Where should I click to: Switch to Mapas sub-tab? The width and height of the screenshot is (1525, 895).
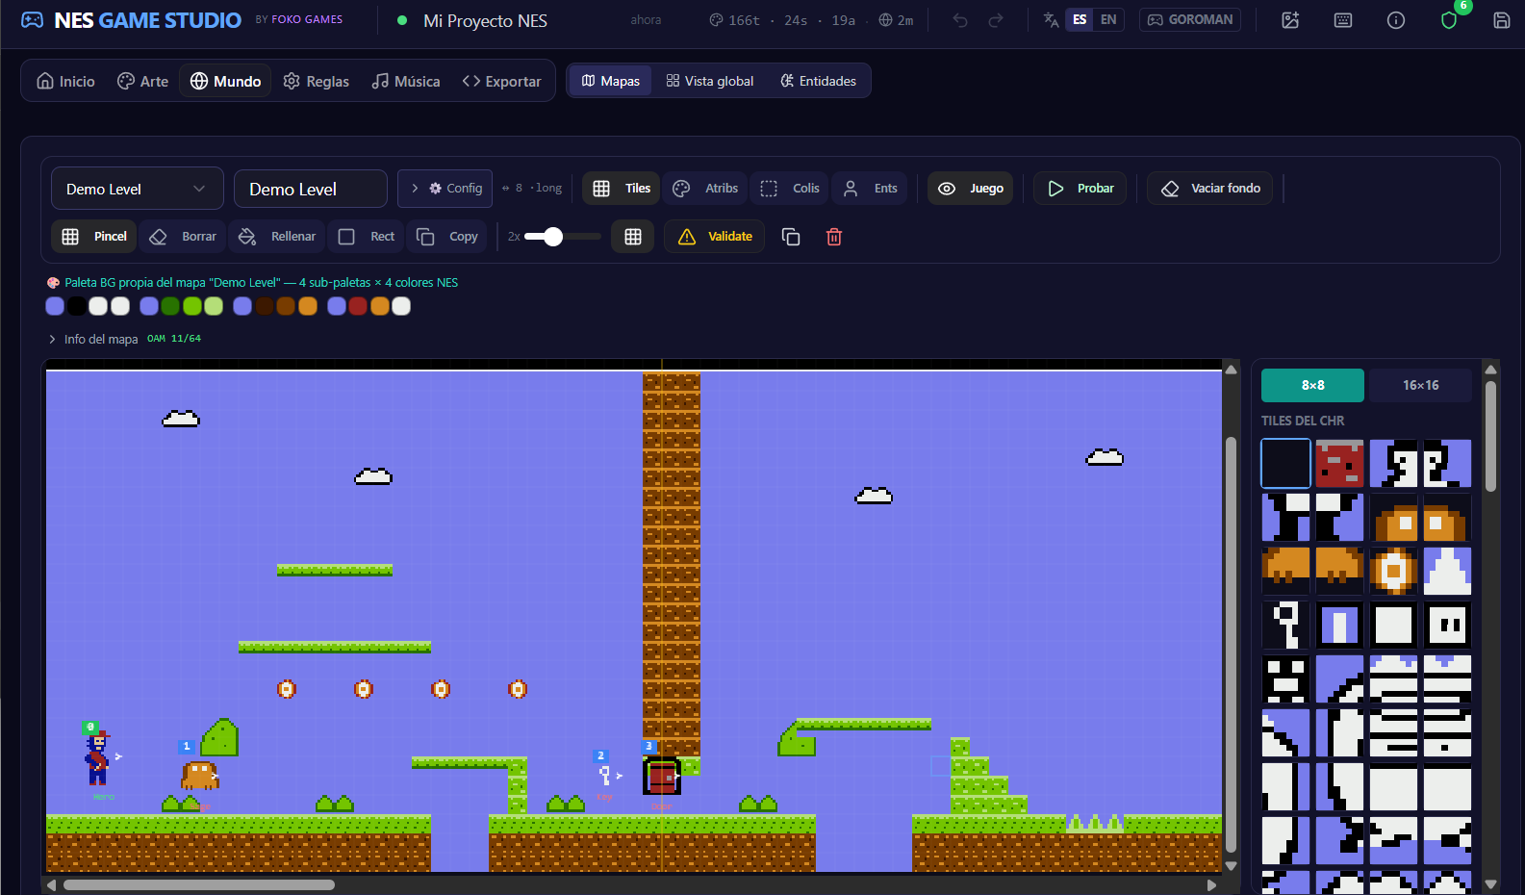[610, 81]
